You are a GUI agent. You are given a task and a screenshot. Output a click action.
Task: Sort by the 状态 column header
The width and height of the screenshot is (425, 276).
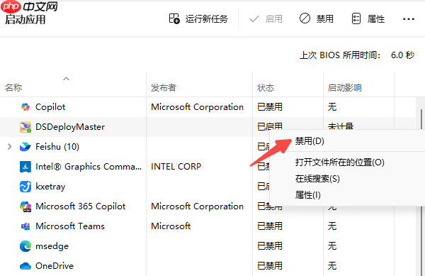[x=266, y=88]
